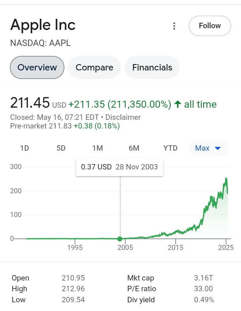This screenshot has width=241, height=311.
Task: Click the blue dropdown arrow beside Max
Action: (x=218, y=148)
